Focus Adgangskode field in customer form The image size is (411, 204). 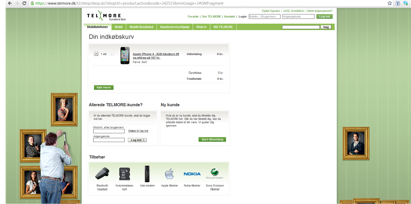109,140
